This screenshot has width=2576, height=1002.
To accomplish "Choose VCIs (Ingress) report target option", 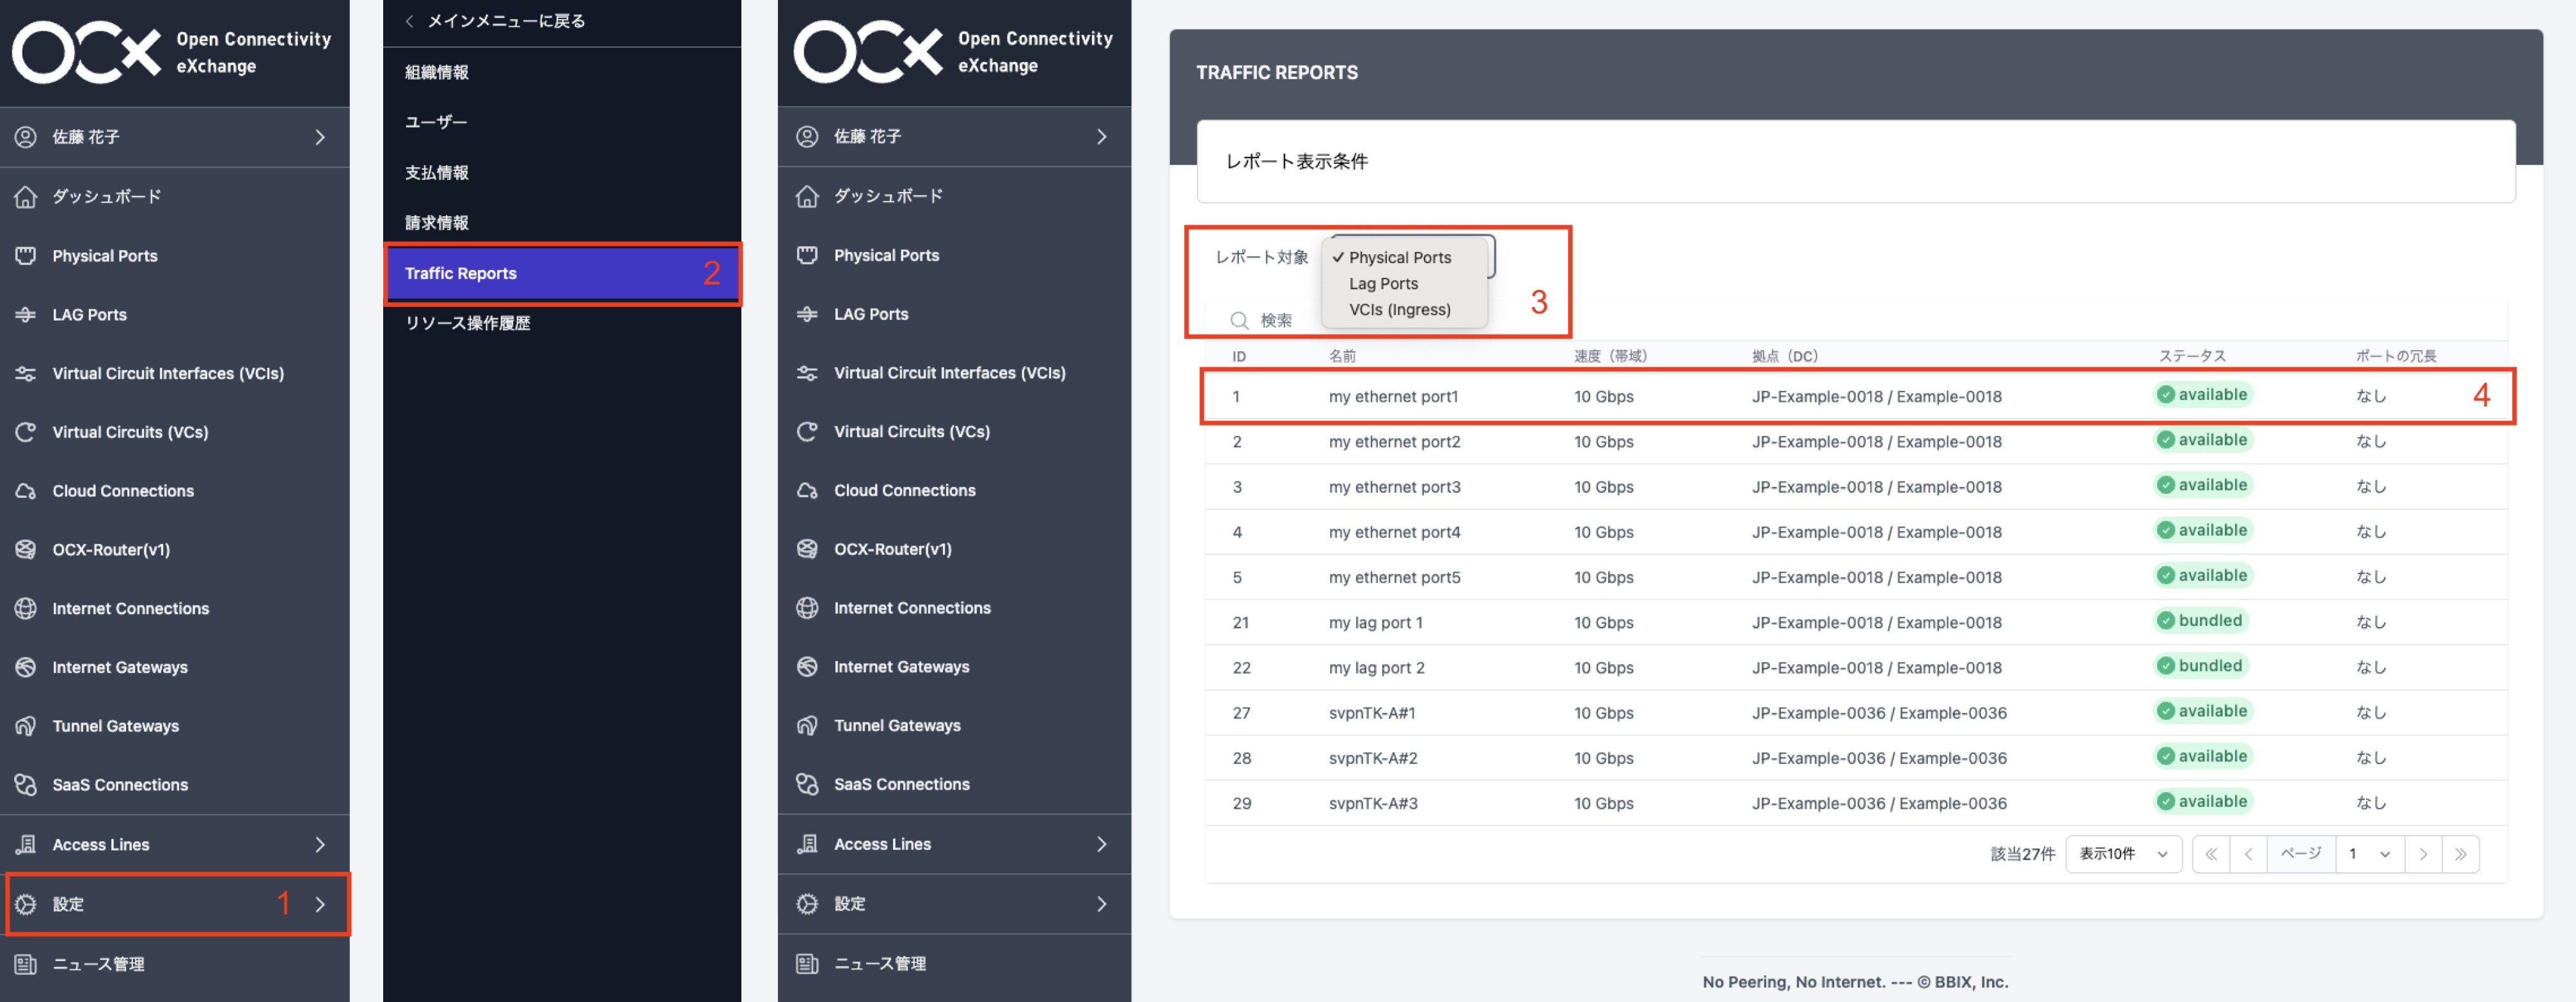I will (1399, 310).
